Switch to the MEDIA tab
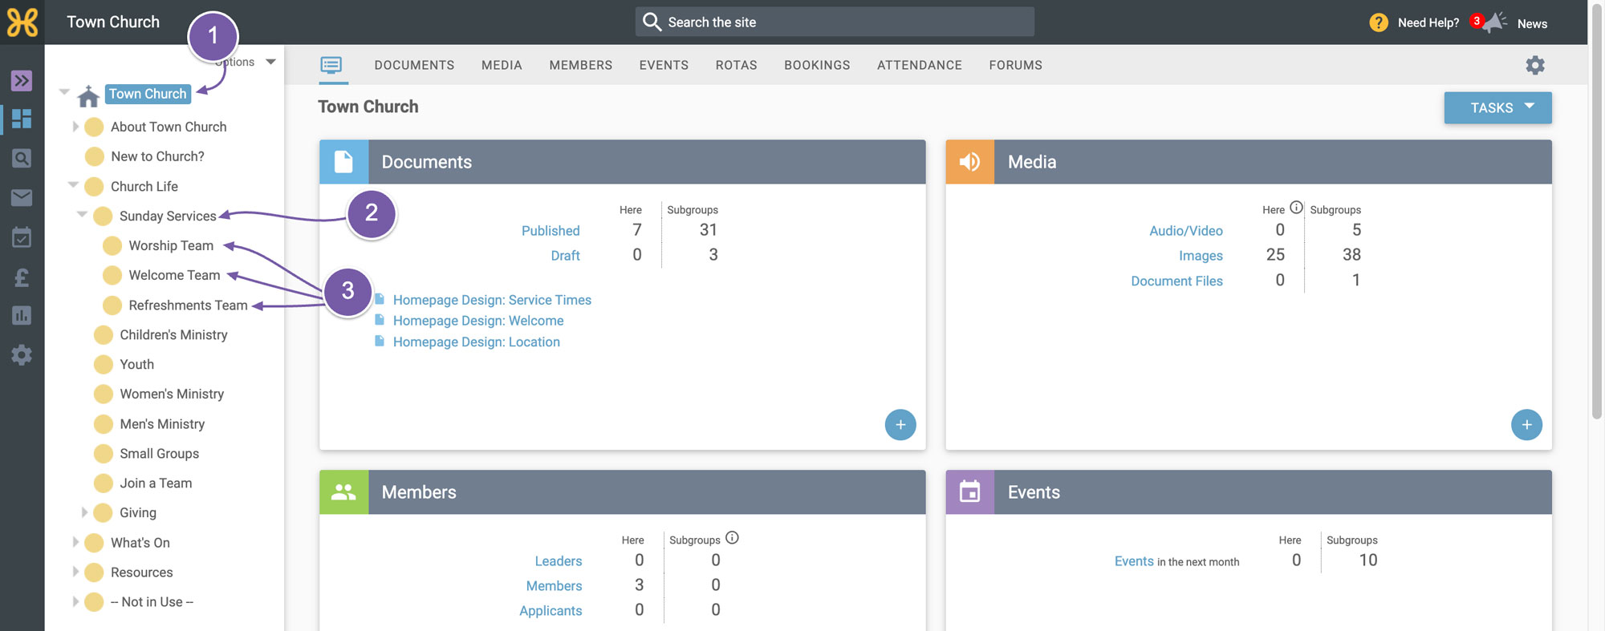 (x=502, y=65)
